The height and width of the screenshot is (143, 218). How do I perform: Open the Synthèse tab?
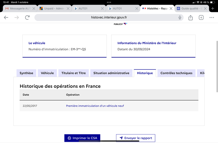tap(26, 73)
